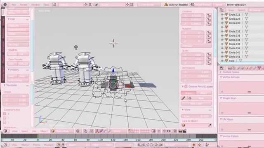264x148 pixels.
Task: Open the Help menu
Action: click(x=47, y=5)
